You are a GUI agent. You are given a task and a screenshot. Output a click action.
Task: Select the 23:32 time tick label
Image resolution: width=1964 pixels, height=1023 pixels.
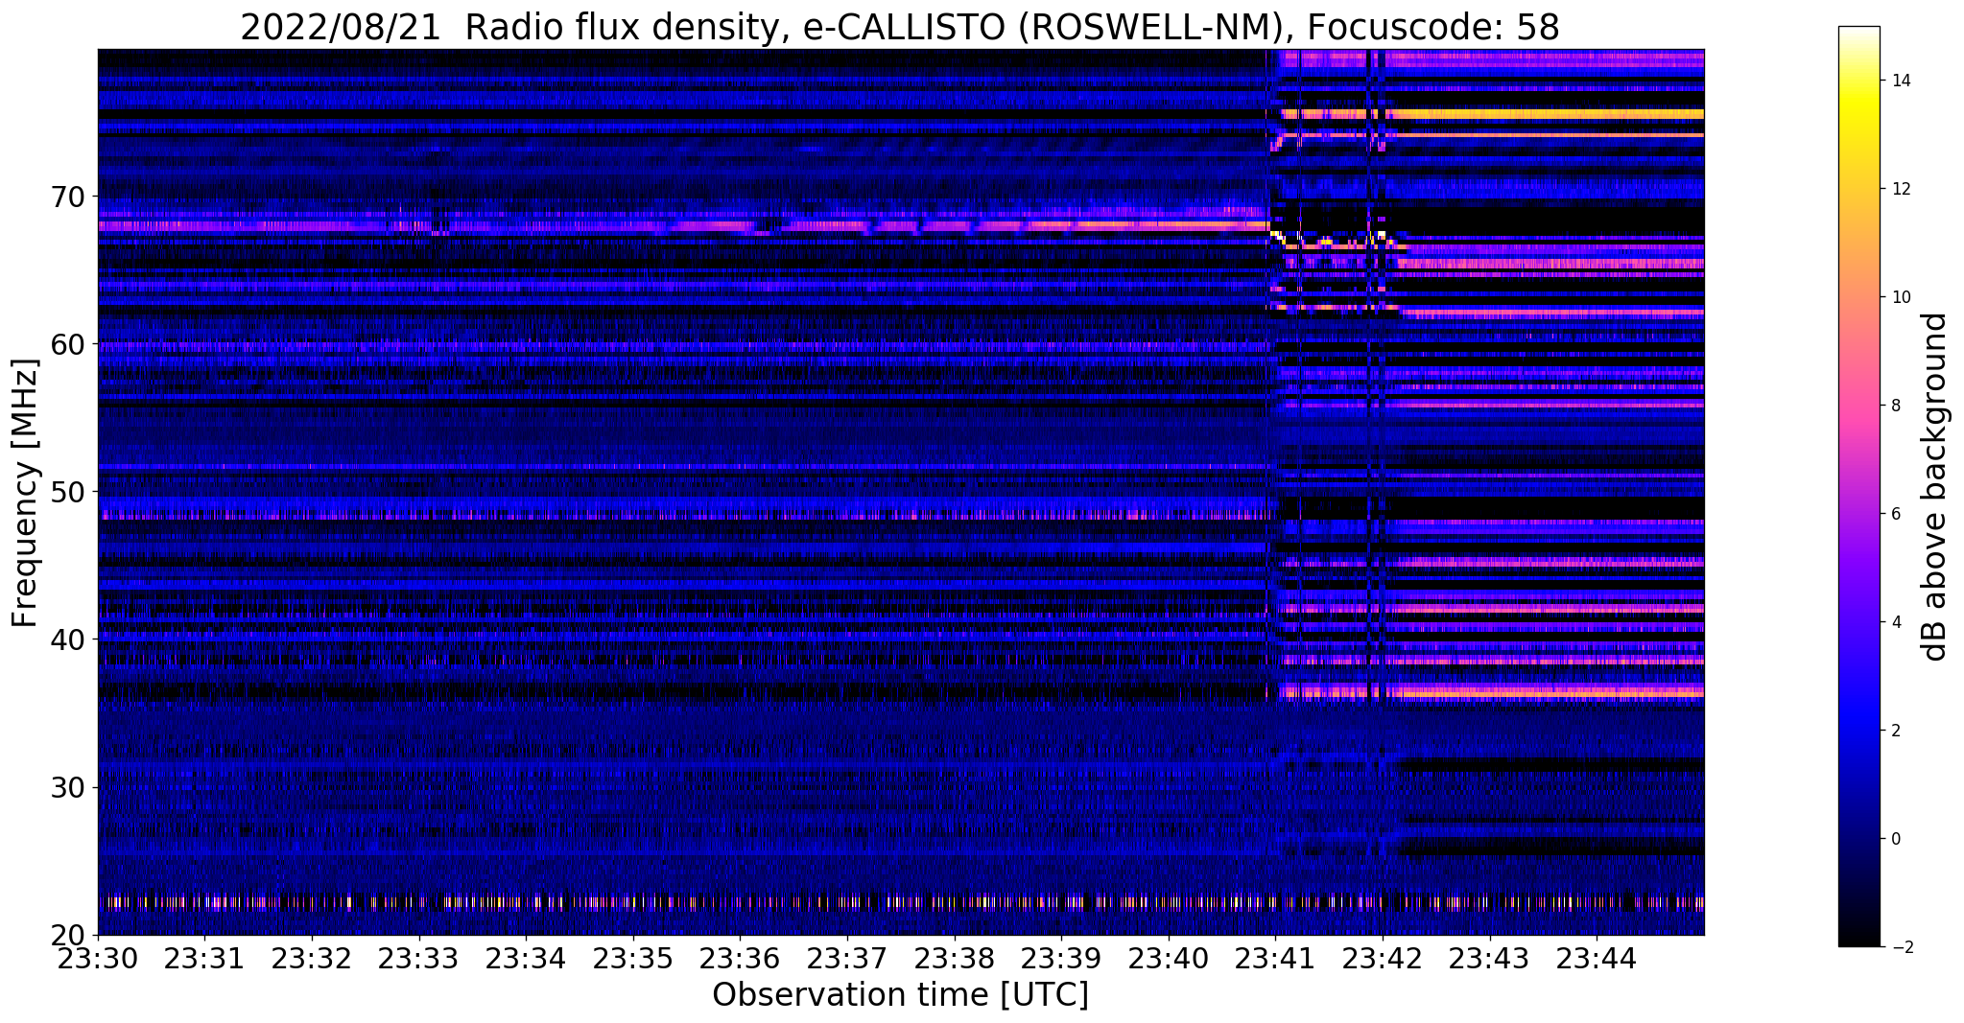(x=312, y=959)
